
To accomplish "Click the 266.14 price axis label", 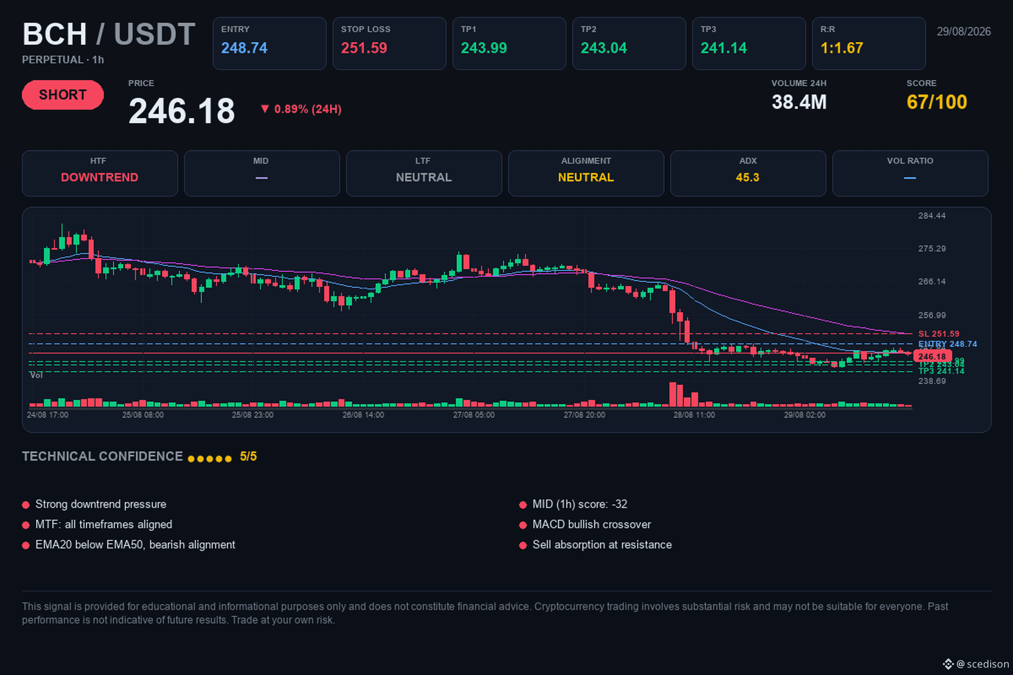I will pyautogui.click(x=932, y=281).
